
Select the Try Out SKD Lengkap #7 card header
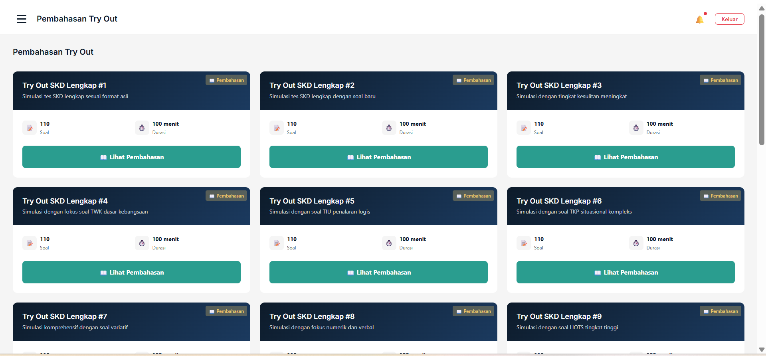(x=131, y=322)
